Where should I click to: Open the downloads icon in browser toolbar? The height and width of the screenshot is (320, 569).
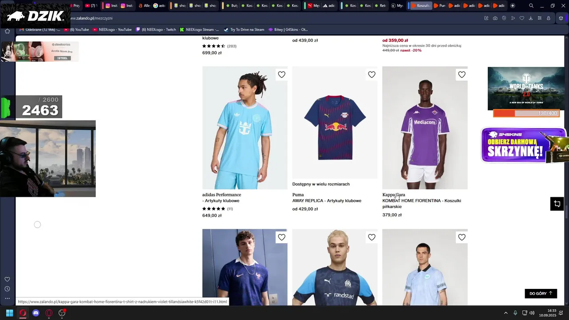point(531,18)
